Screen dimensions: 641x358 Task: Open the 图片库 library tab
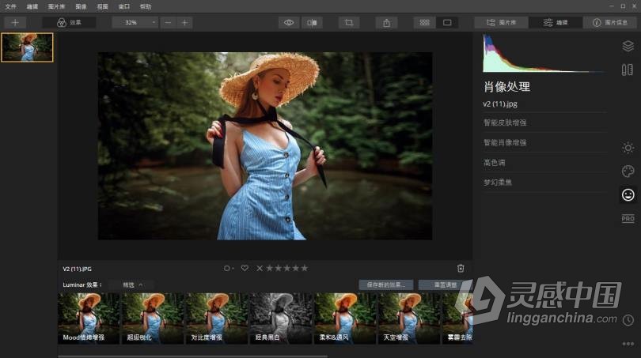(x=501, y=22)
